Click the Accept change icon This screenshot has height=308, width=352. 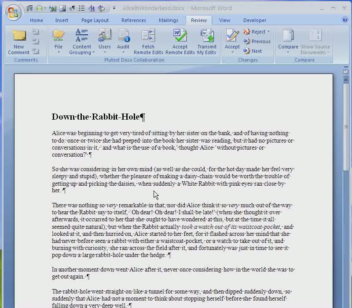pos(232,36)
